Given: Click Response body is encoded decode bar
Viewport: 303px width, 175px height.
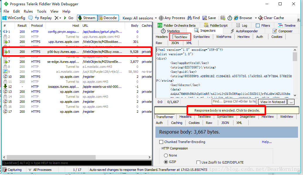Looking at the screenshot, I should coord(227,110).
